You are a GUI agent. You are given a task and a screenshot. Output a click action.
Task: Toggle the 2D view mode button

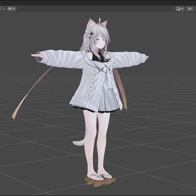pyautogui.click(x=189, y=9)
